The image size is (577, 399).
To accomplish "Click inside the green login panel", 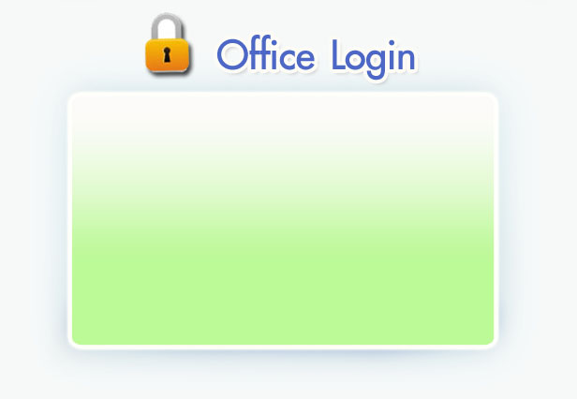I will (283, 220).
